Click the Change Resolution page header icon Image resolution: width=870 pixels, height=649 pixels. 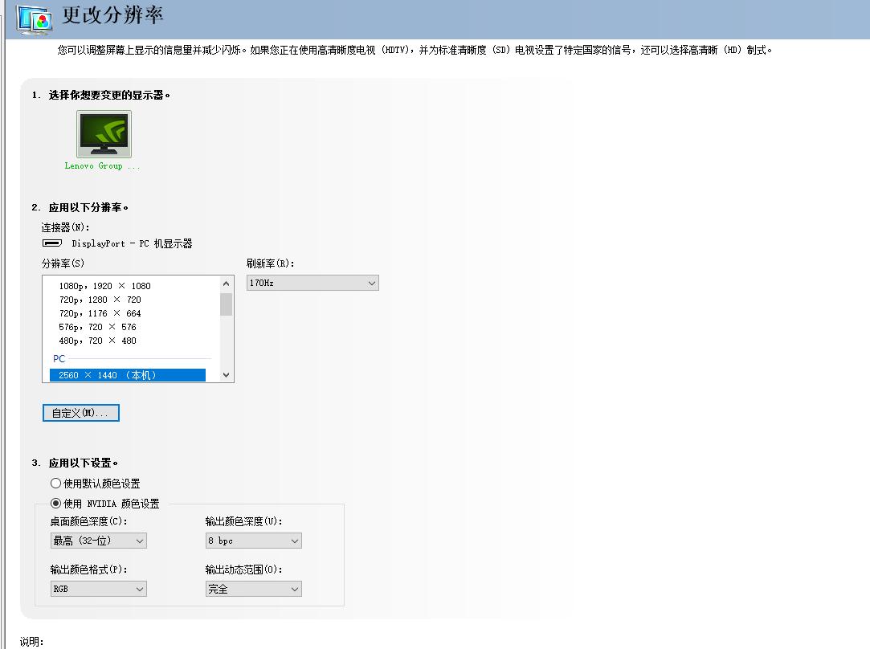point(22,17)
